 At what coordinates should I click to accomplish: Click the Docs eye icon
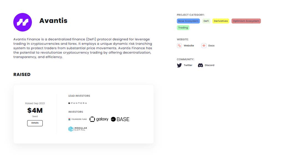(204, 46)
